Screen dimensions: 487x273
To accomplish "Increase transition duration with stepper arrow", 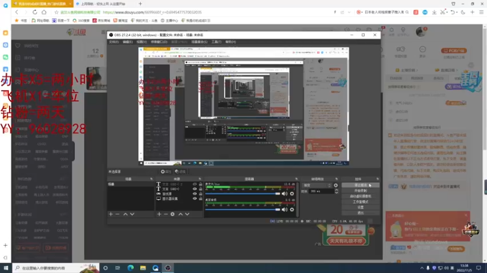I will 337,190.
